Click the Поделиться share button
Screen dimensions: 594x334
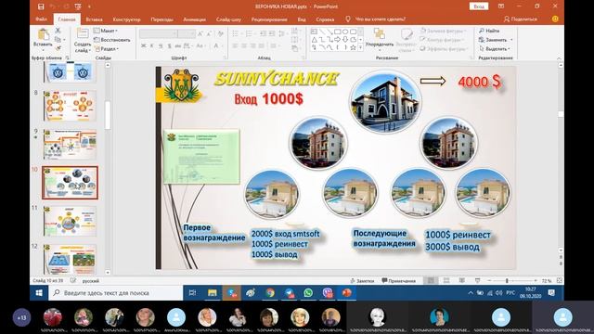[x=520, y=19]
